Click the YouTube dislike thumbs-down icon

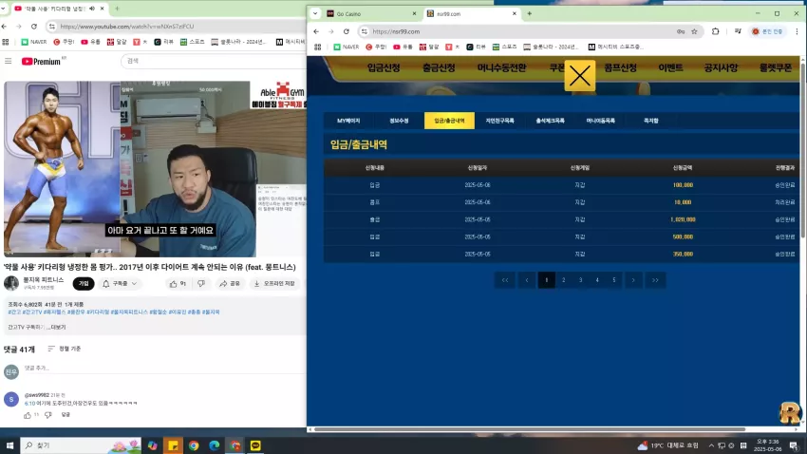[x=201, y=284]
